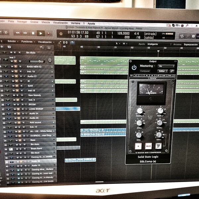Open the Funciones dropdown menu
This screenshot has height=199, width=199.
click(x=28, y=42)
